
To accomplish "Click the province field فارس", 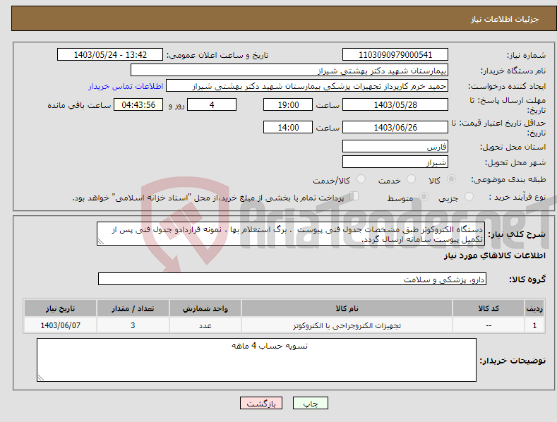I will tap(395, 146).
